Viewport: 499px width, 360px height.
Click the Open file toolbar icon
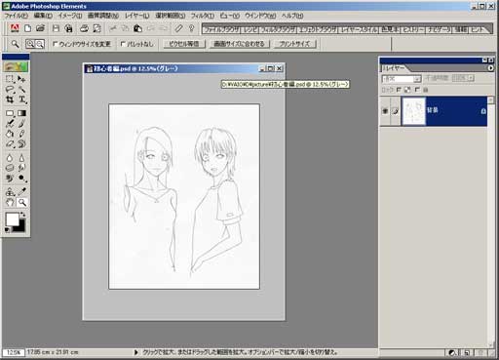pyautogui.click(x=40, y=28)
